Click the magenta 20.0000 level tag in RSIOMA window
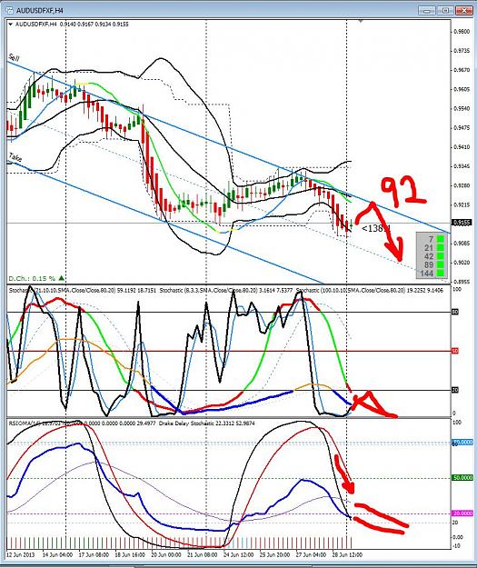This screenshot has height=568, width=477. [x=462, y=513]
